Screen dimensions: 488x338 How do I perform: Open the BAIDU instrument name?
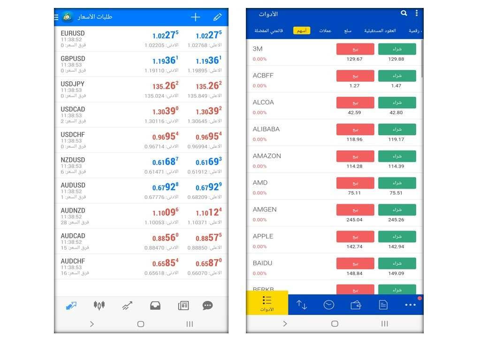[262, 263]
